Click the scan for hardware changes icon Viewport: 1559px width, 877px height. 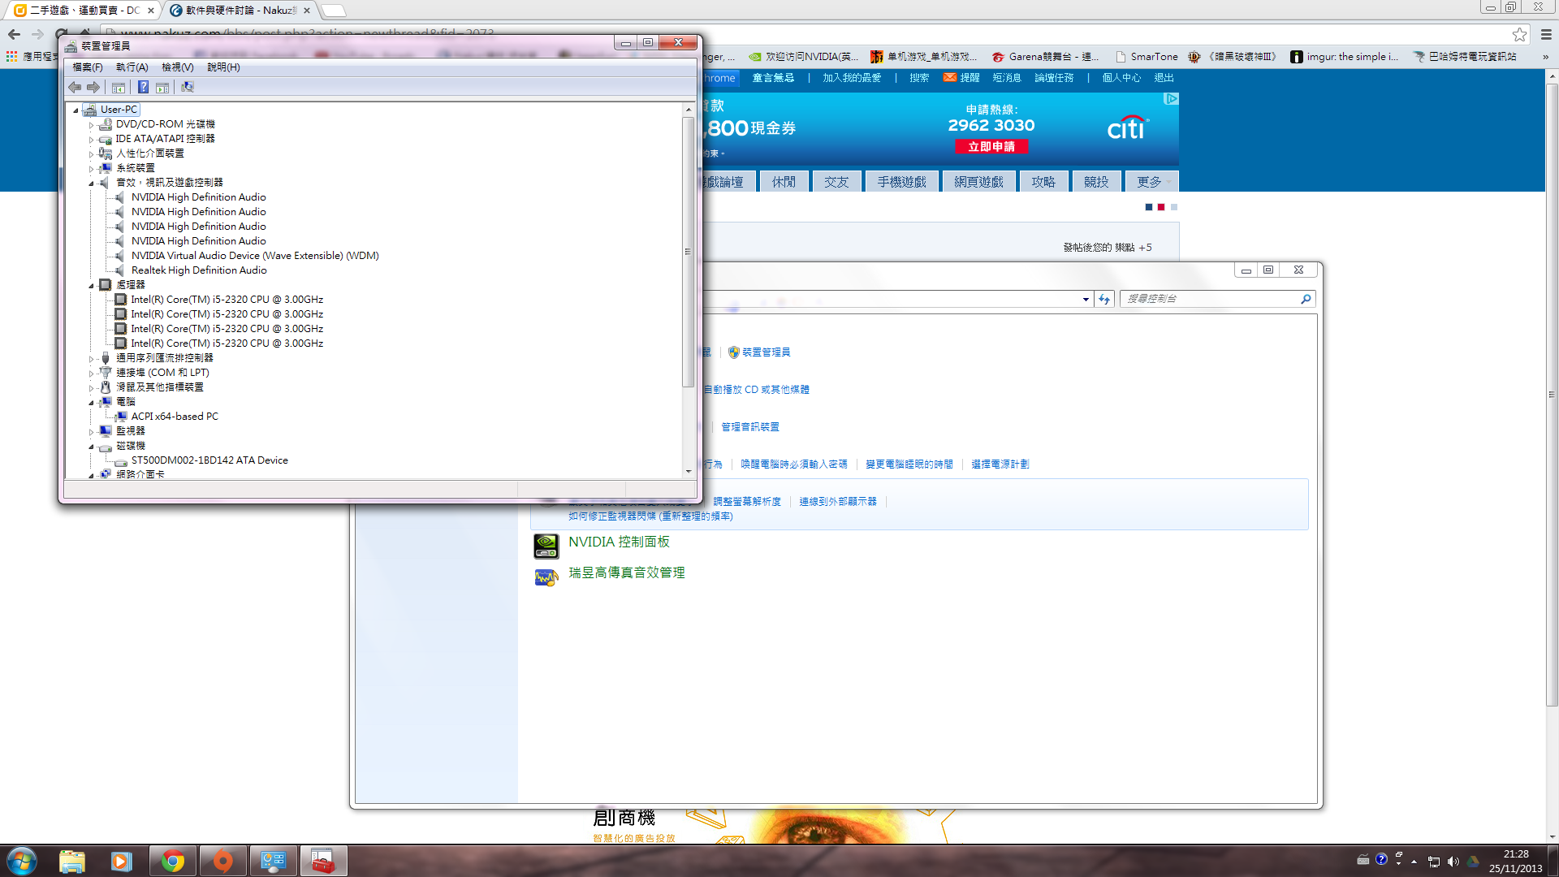click(188, 87)
